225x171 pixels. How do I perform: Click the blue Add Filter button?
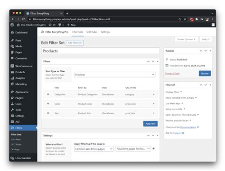coord(150,124)
